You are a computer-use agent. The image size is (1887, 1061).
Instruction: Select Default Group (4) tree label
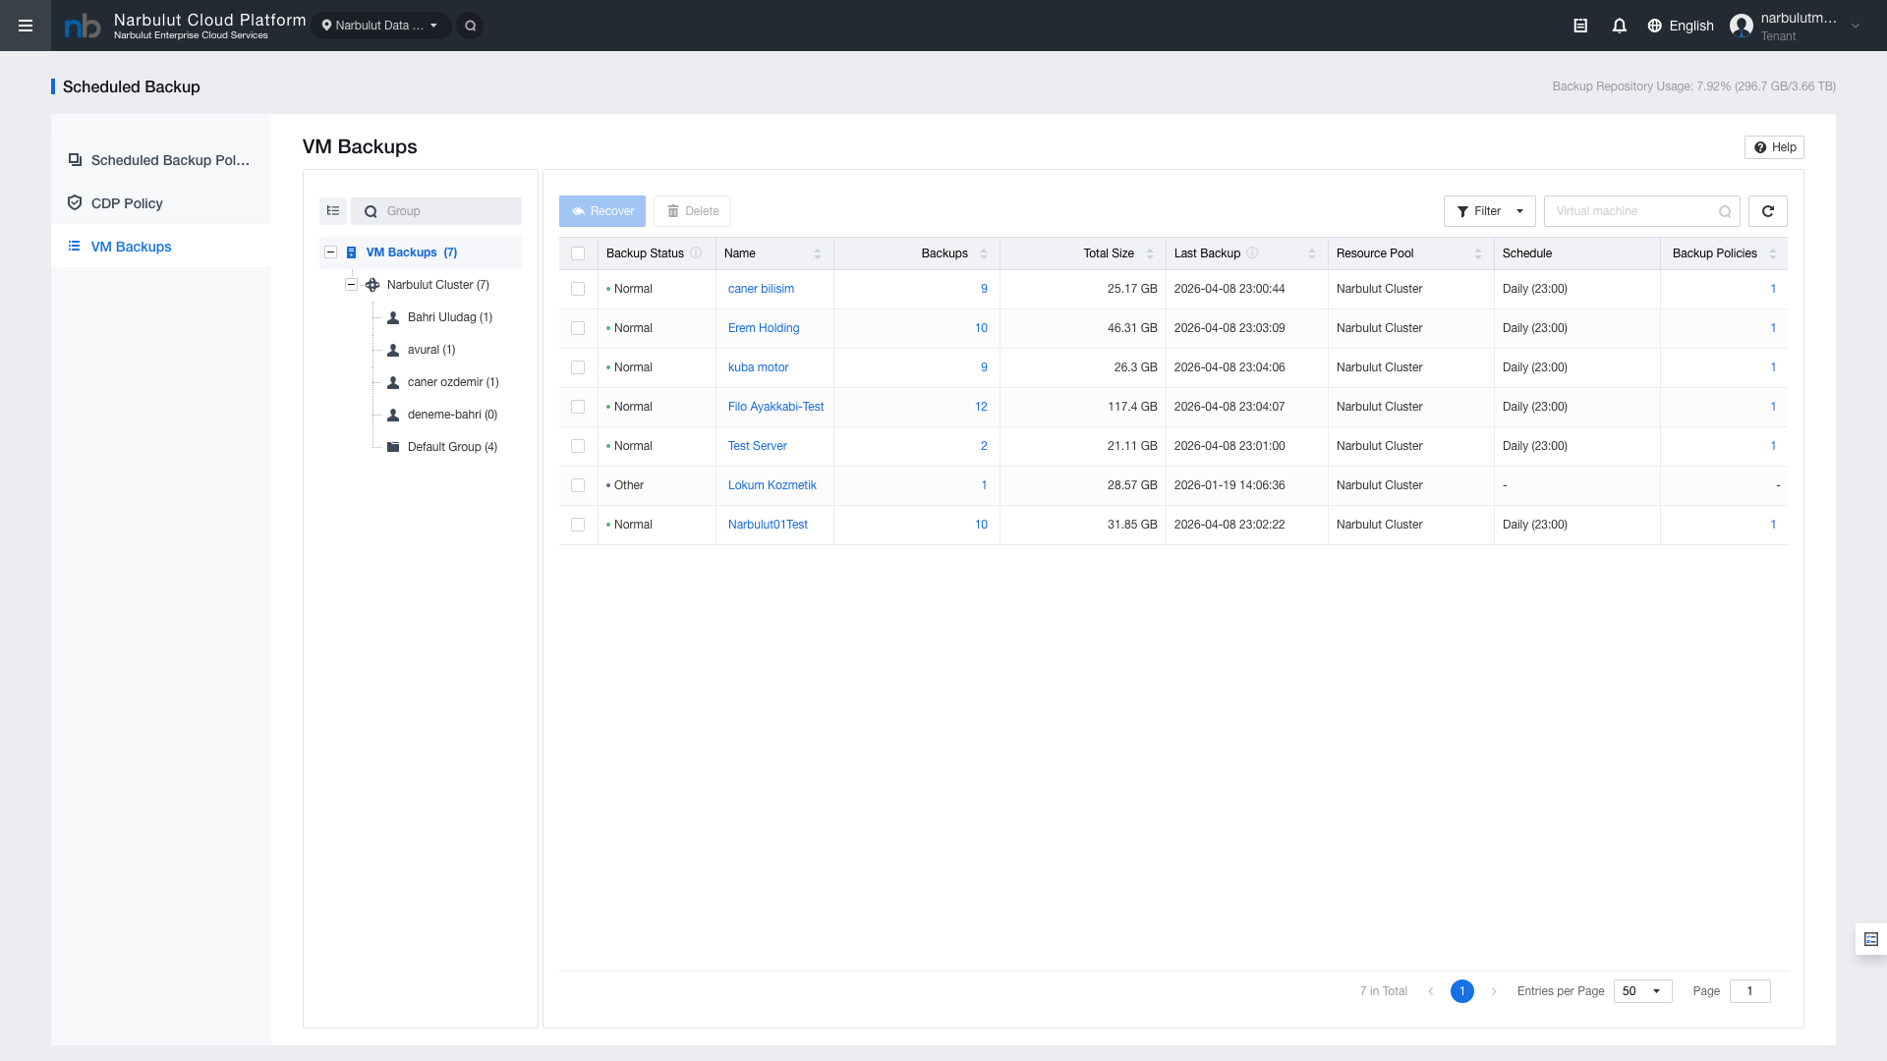(x=452, y=447)
